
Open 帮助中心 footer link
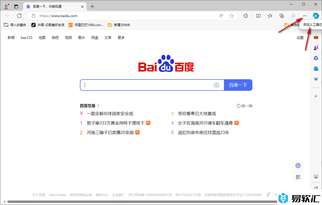click(102, 195)
